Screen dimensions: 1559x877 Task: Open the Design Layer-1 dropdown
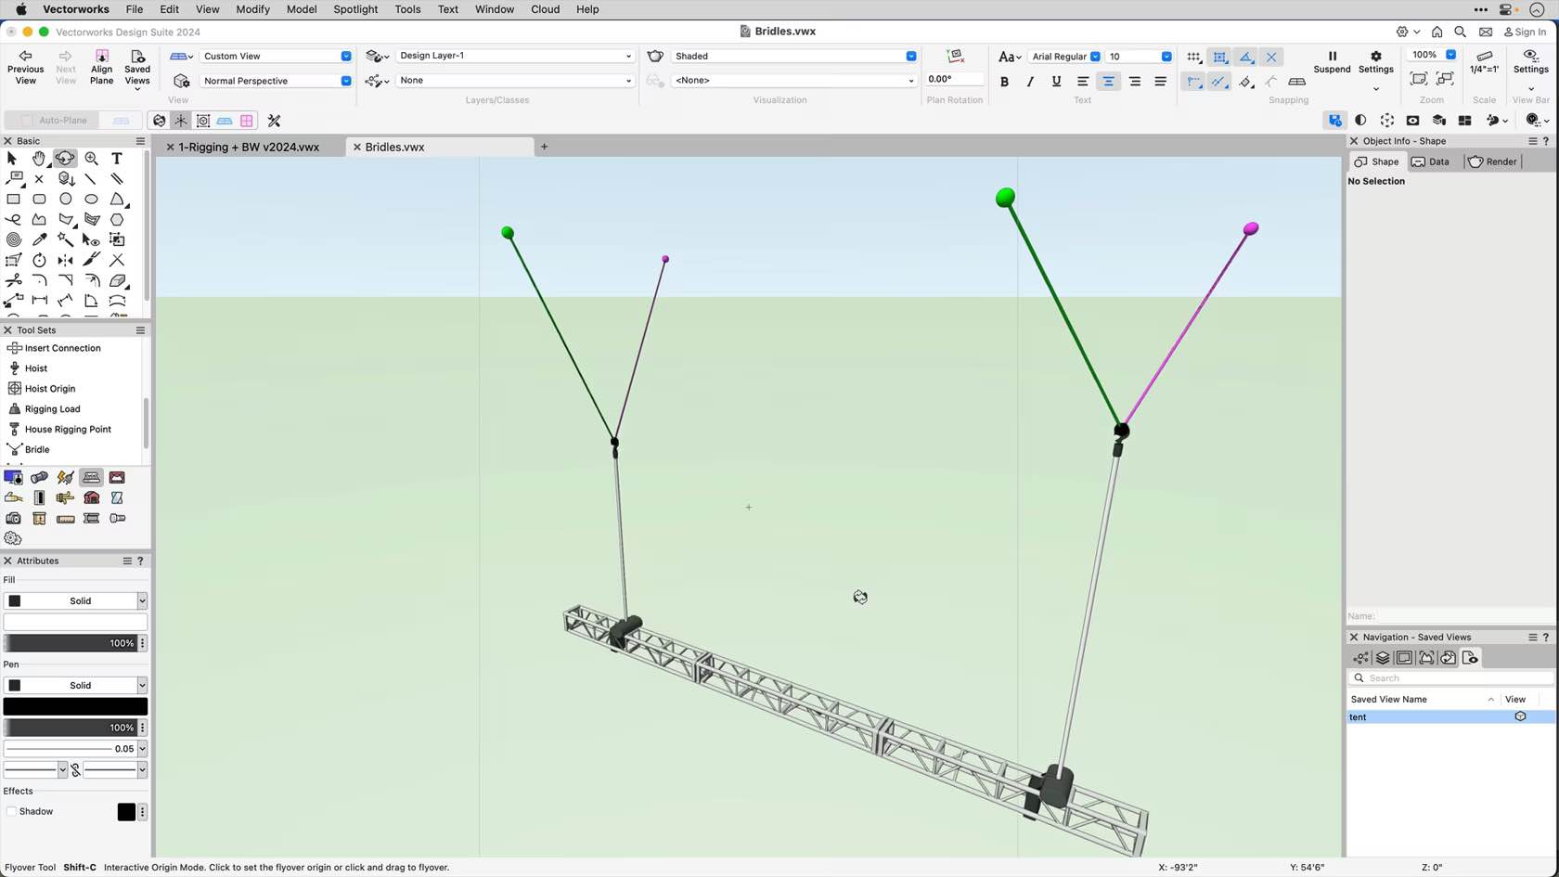tap(627, 56)
